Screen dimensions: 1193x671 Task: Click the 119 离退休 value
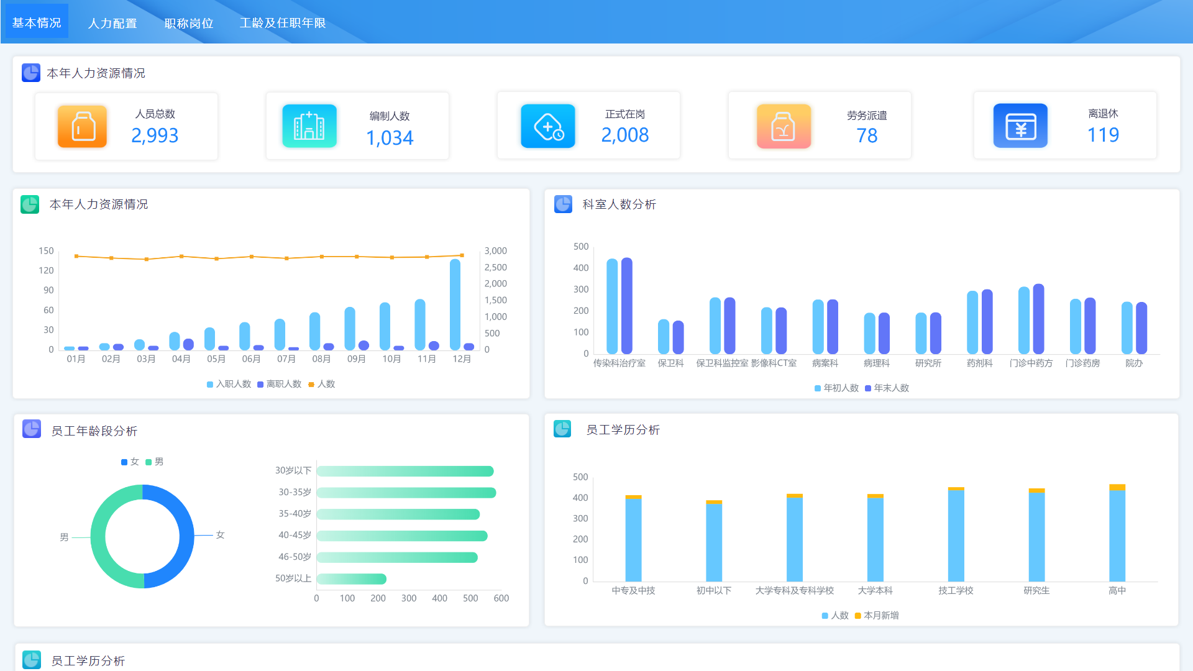pos(1103,134)
